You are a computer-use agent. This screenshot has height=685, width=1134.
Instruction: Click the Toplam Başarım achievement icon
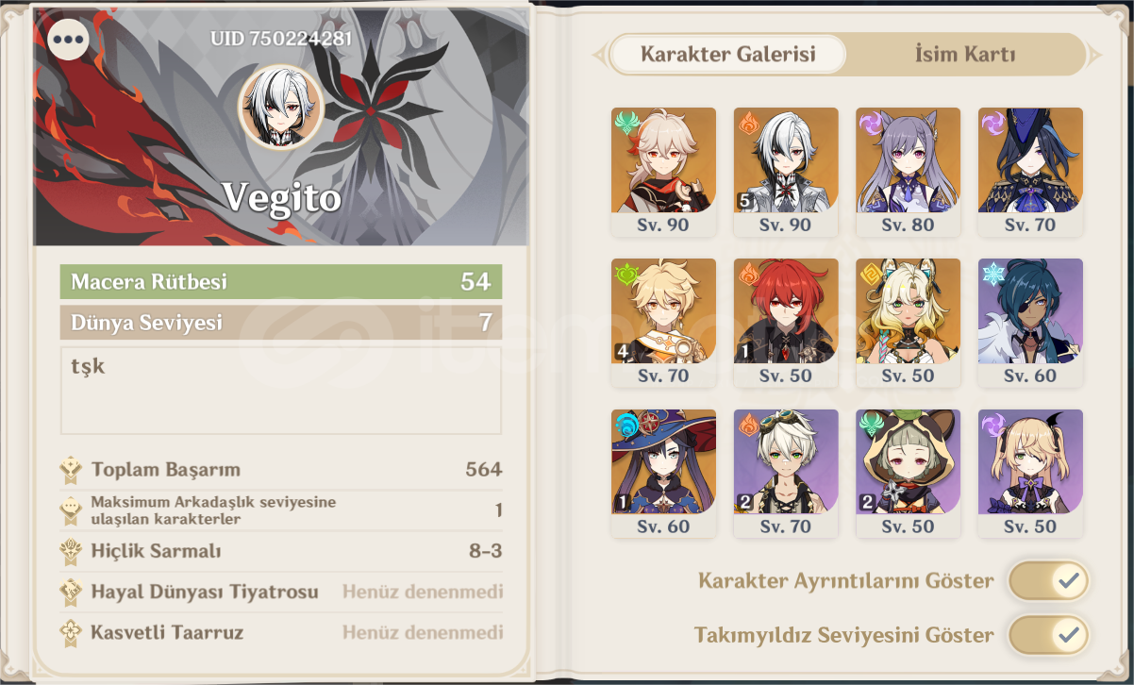click(x=71, y=469)
